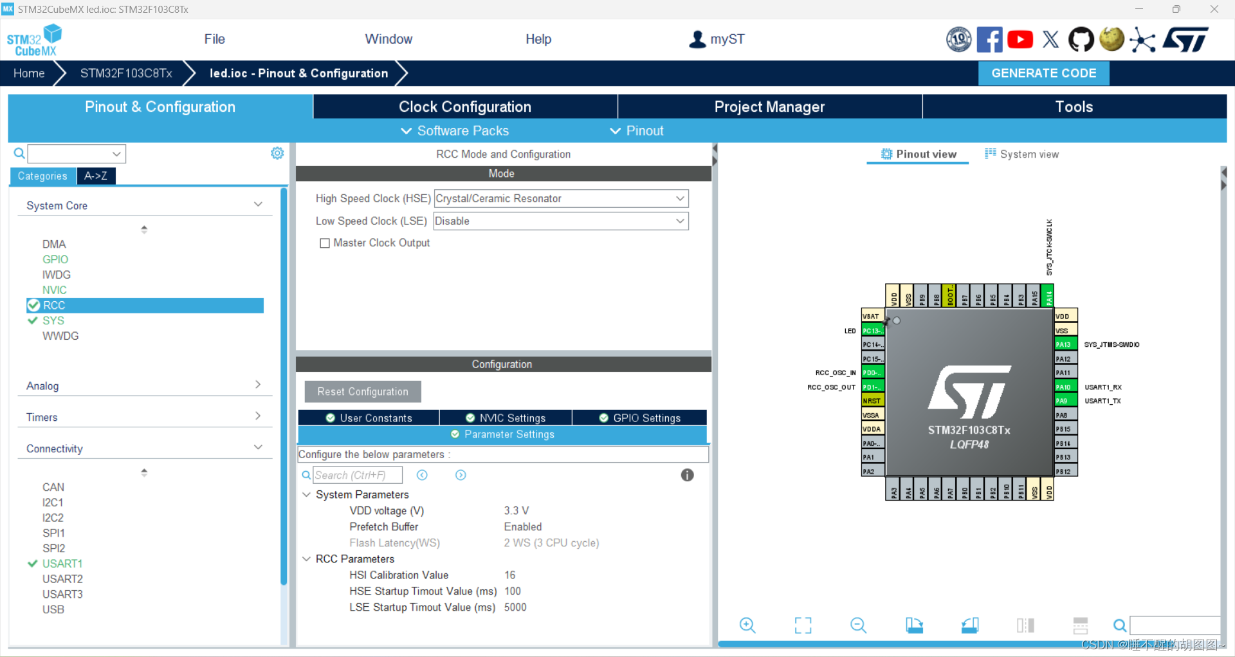Open the YouTube icon link
Image resolution: width=1235 pixels, height=657 pixels.
click(x=1020, y=39)
